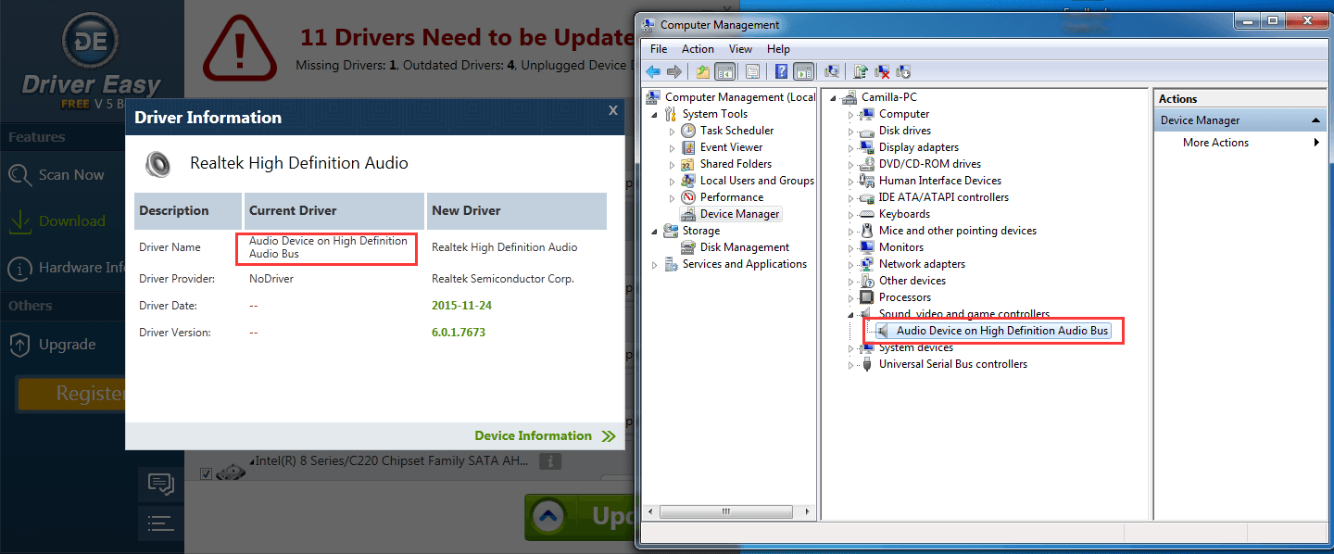This screenshot has width=1334, height=554.
Task: Select Local Users and Groups
Action: [x=757, y=181]
